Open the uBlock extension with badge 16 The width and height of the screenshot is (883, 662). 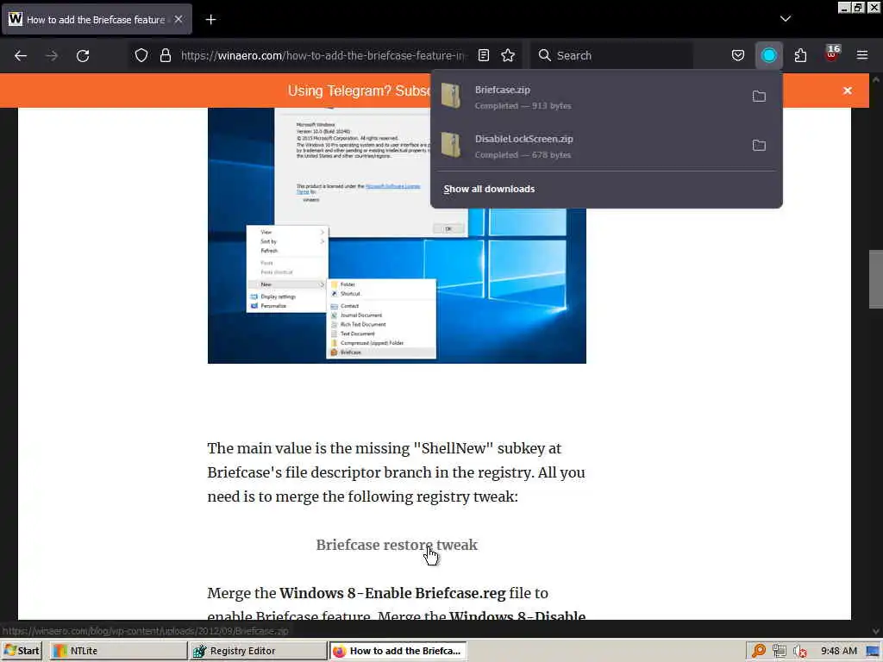(831, 54)
